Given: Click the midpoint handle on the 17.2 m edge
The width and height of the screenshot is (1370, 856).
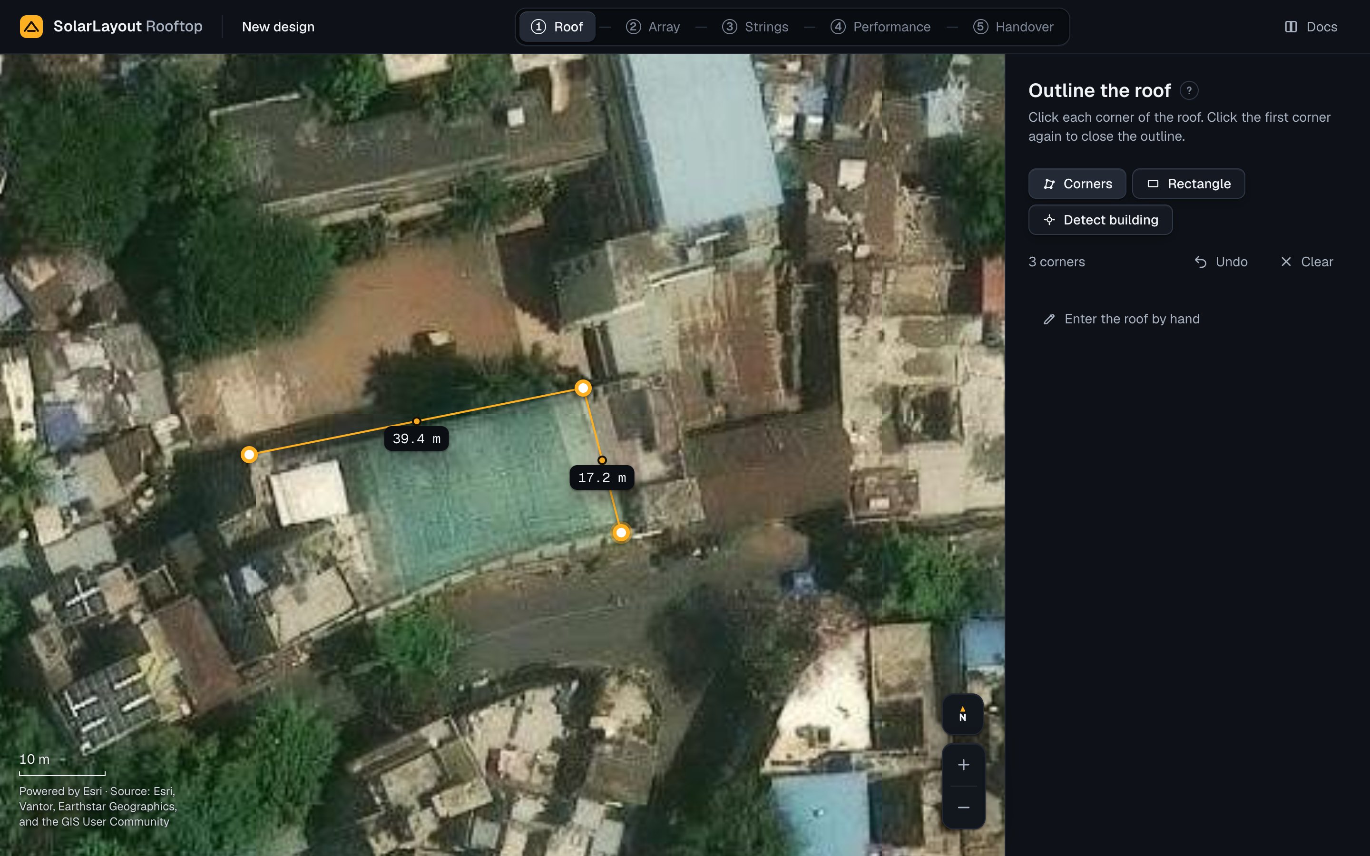Looking at the screenshot, I should [602, 460].
